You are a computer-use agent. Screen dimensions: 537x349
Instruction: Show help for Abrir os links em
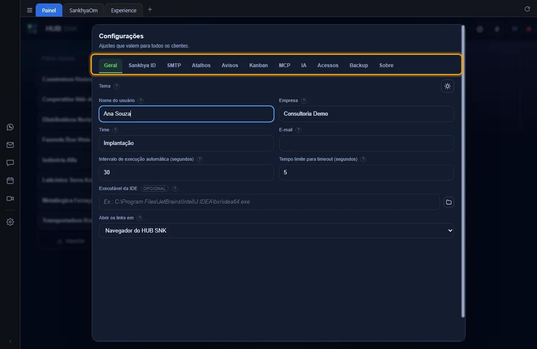(x=139, y=218)
